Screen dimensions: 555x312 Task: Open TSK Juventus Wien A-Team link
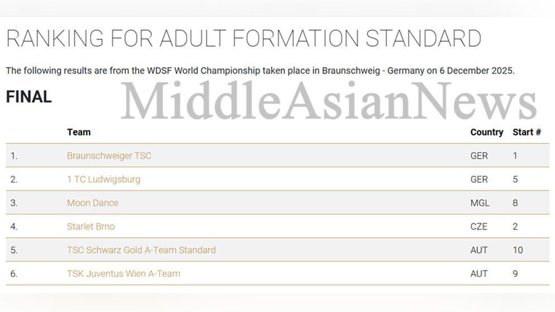pos(124,273)
